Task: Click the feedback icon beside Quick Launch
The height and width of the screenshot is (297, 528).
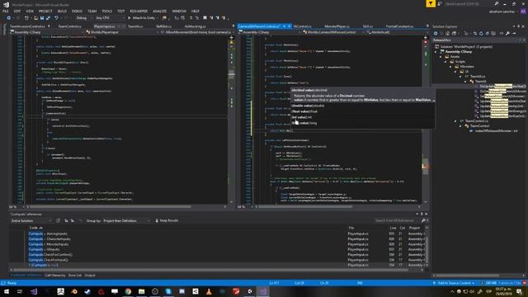Action: tap(440, 3)
